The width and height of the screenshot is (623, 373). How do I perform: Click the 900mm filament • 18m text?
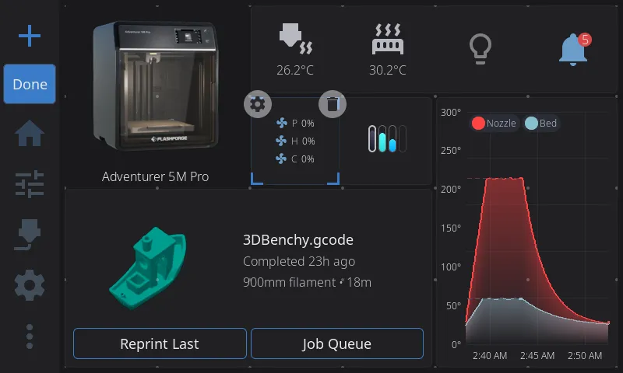(307, 282)
